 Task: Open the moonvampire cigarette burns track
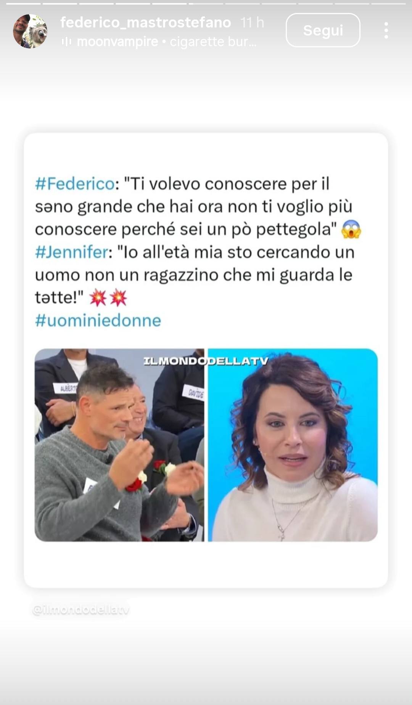point(166,42)
